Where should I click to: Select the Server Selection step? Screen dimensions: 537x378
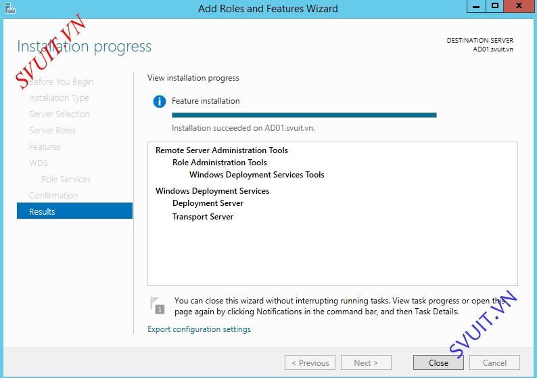[x=60, y=114]
